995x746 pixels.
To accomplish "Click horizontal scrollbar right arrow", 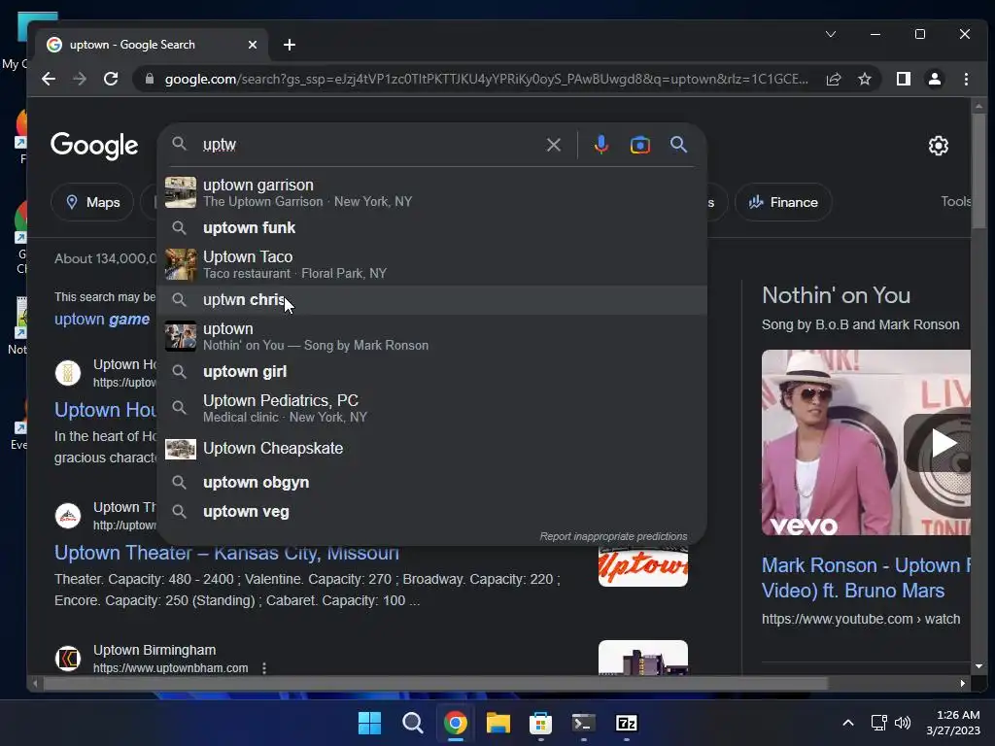I will tap(963, 683).
